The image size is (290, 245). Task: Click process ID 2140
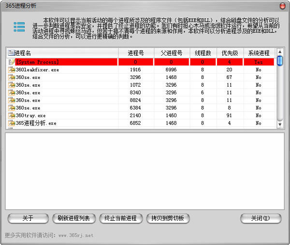(x=135, y=115)
